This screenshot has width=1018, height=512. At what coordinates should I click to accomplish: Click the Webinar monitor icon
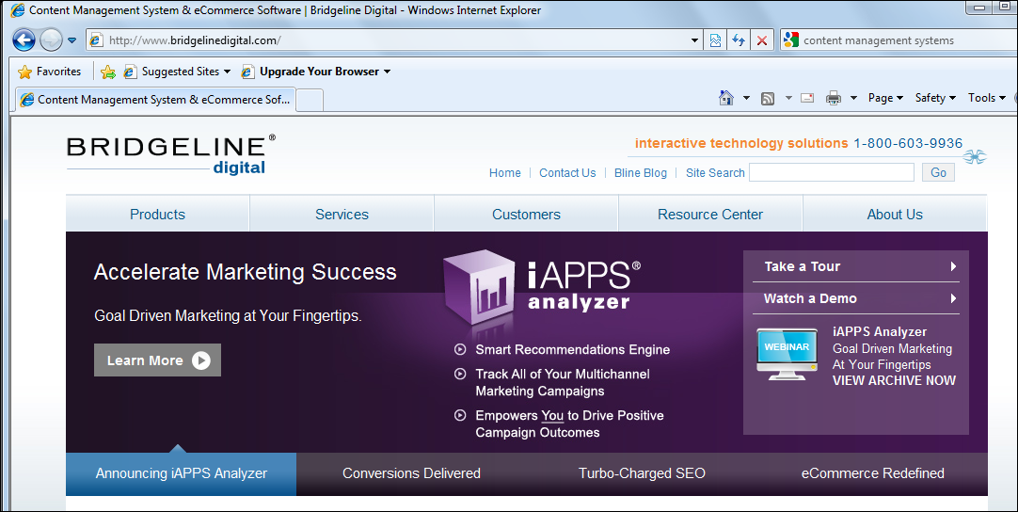point(787,354)
